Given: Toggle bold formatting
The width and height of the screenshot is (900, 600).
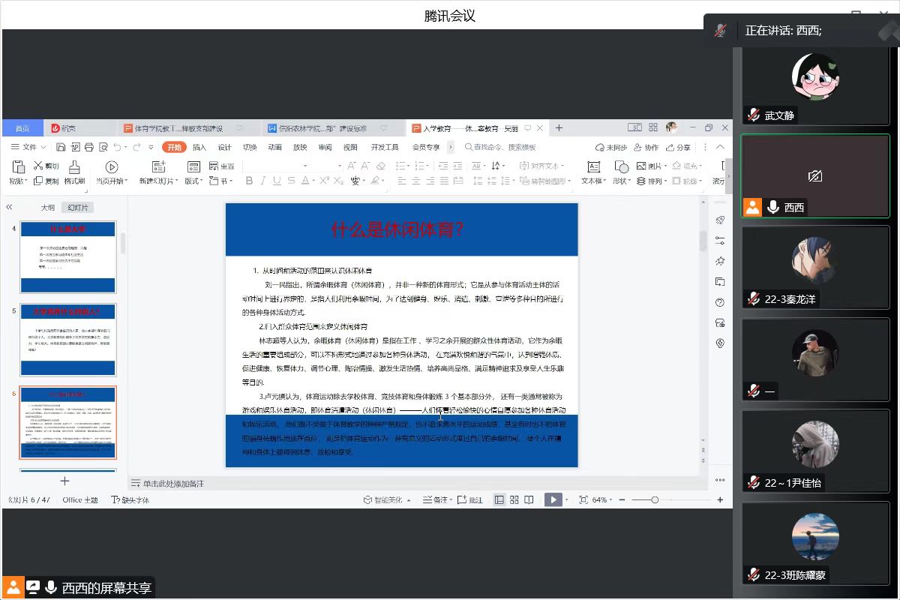Looking at the screenshot, I should click(249, 181).
